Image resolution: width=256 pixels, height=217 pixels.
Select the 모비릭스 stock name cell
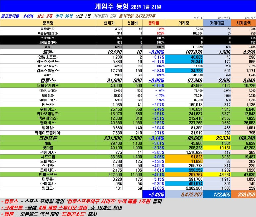(x=48, y=161)
